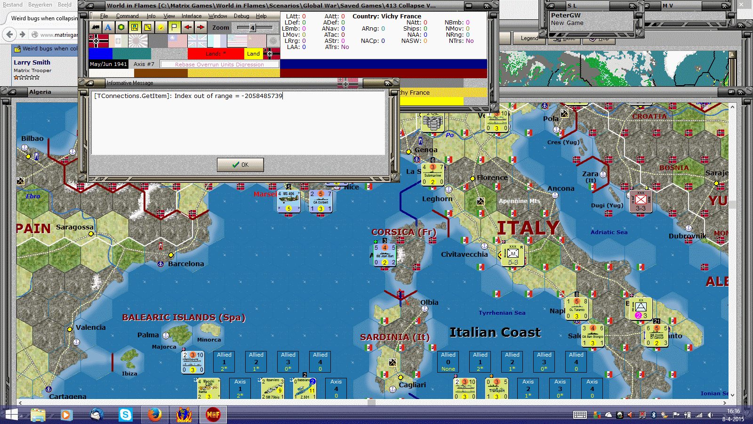Click the horizontal scrollbar below the map
This screenshot has height=424, width=753.
pos(371,402)
